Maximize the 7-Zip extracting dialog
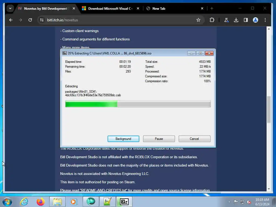The height and width of the screenshot is (207, 276). point(200,53)
